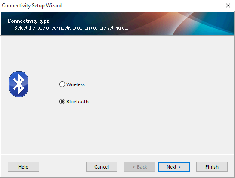
Task: Click the Finish button
Action: coord(212,167)
